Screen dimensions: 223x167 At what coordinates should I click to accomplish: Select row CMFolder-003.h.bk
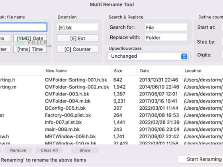click(111, 94)
